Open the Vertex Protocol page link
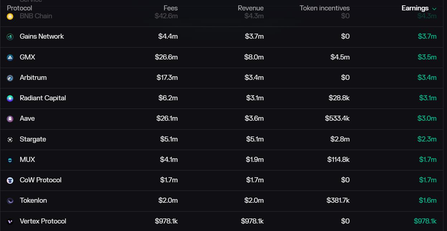 coord(43,221)
